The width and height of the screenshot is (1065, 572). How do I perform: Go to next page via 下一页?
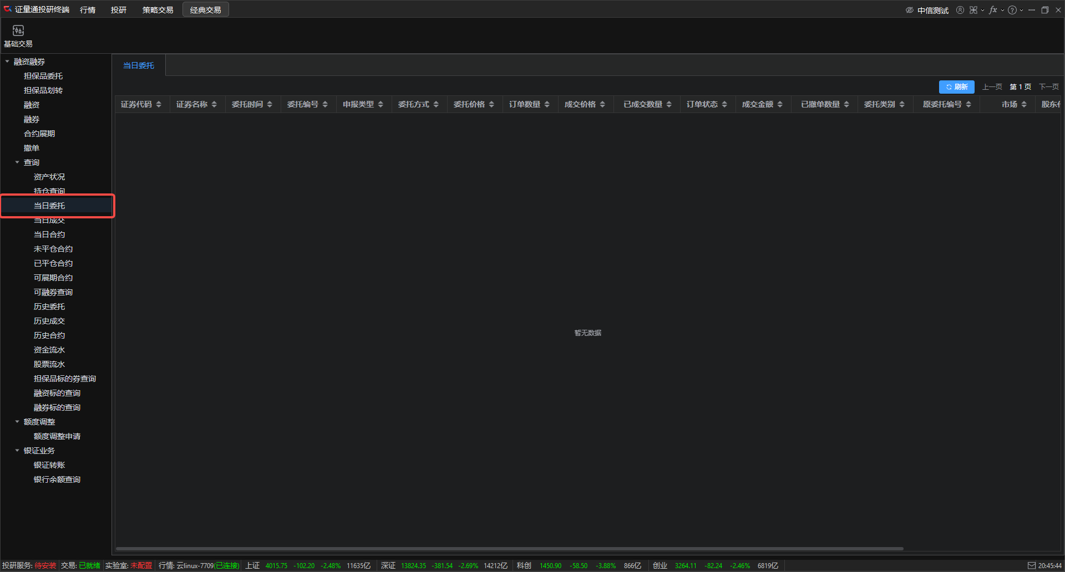pyautogui.click(x=1048, y=87)
